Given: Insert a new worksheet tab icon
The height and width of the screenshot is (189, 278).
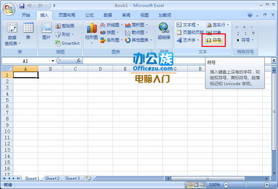Looking at the screenshot, I should coord(88,178).
